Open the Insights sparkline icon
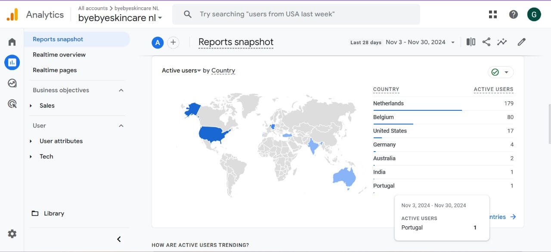551x252 pixels. click(501, 42)
